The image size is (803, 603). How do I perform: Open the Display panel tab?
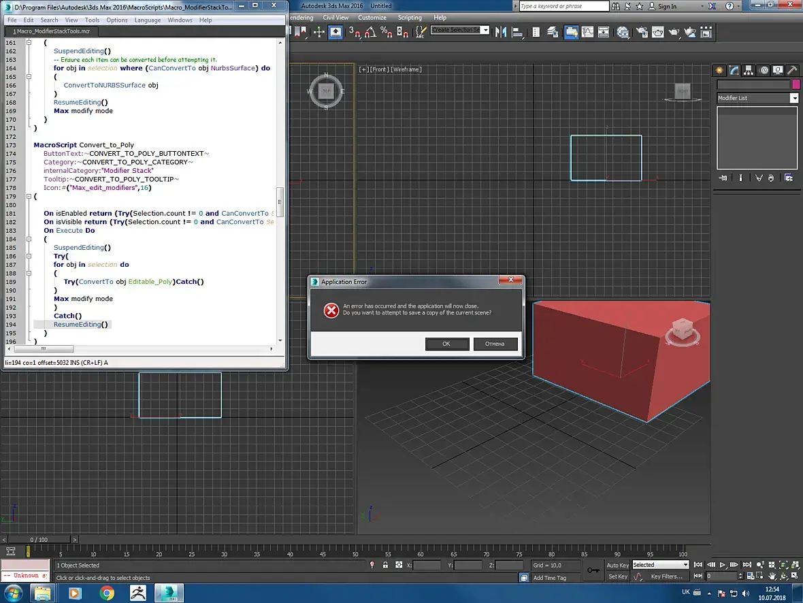pos(778,70)
